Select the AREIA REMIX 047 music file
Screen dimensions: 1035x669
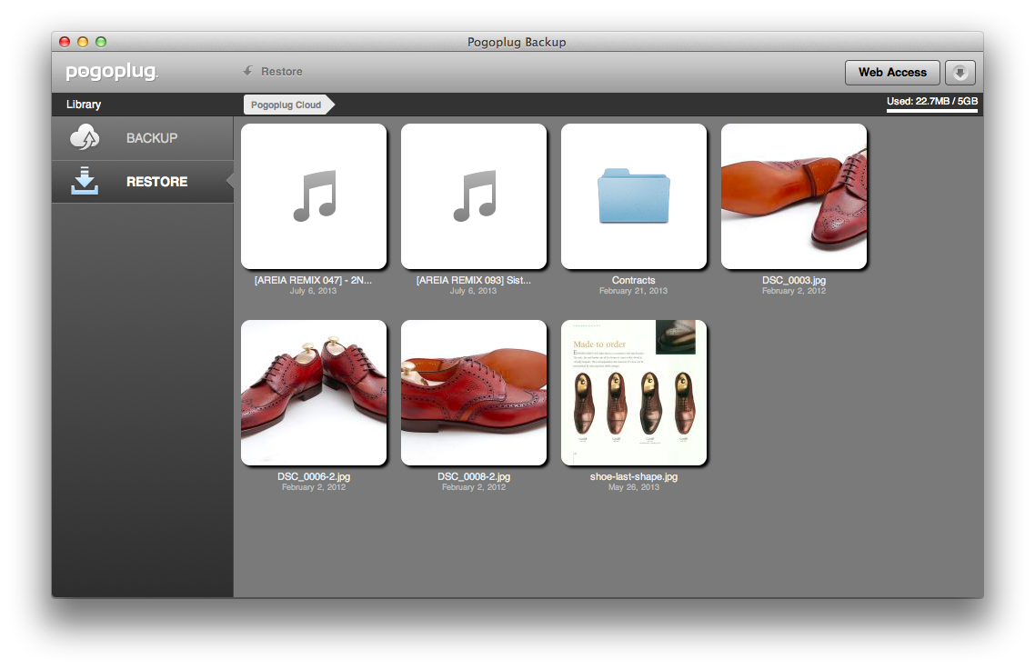click(314, 196)
